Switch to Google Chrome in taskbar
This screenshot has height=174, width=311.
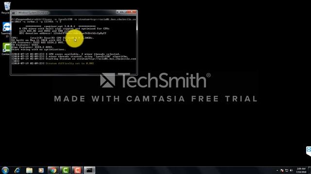[53, 170]
